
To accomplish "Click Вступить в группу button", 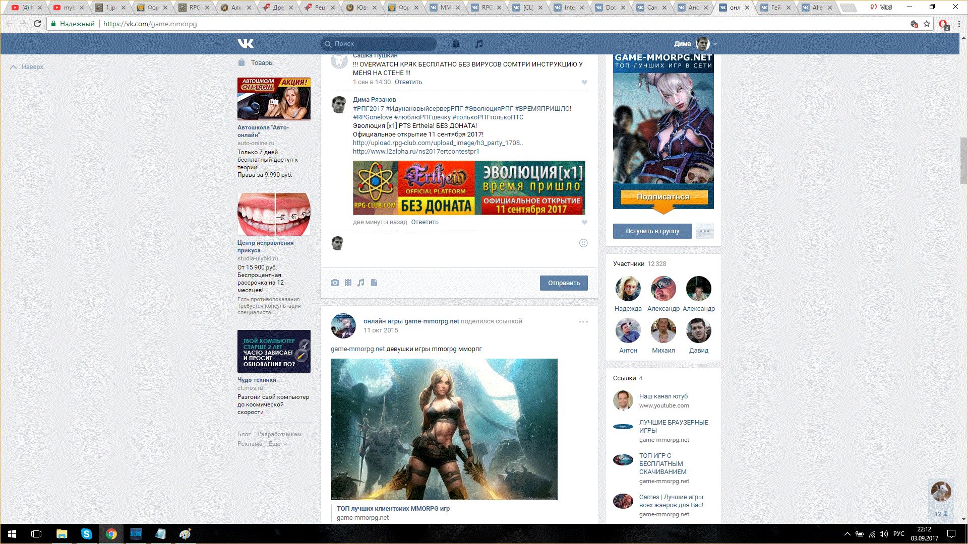I will click(x=652, y=231).
